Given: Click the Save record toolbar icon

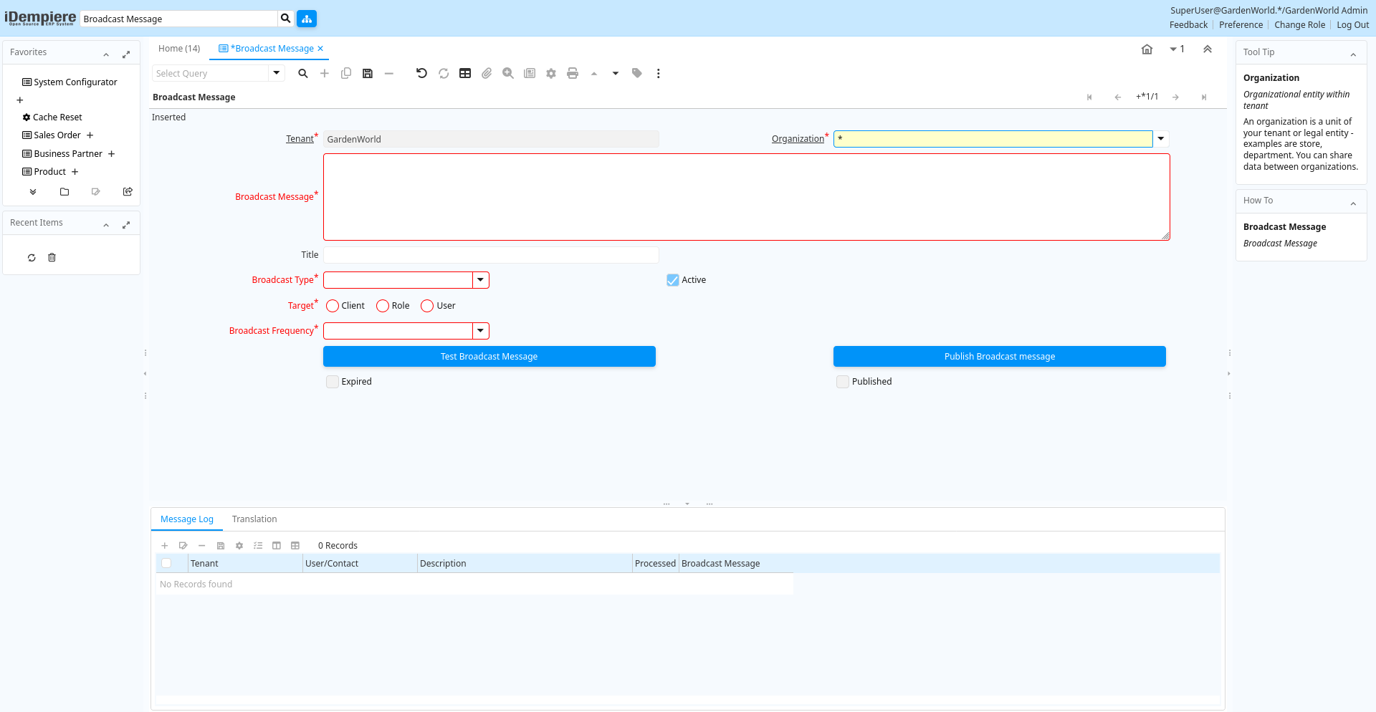Looking at the screenshot, I should (368, 74).
